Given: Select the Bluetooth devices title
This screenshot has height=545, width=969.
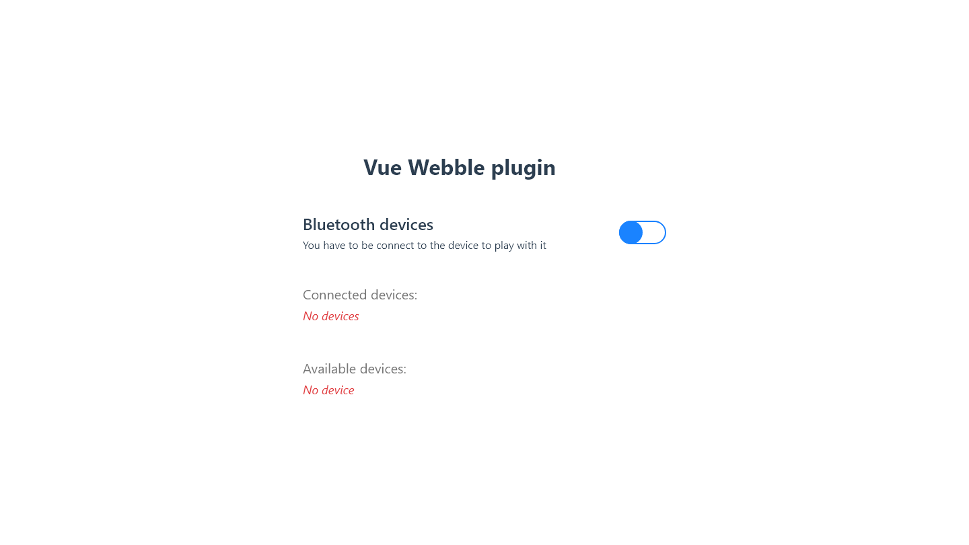Looking at the screenshot, I should tap(368, 224).
